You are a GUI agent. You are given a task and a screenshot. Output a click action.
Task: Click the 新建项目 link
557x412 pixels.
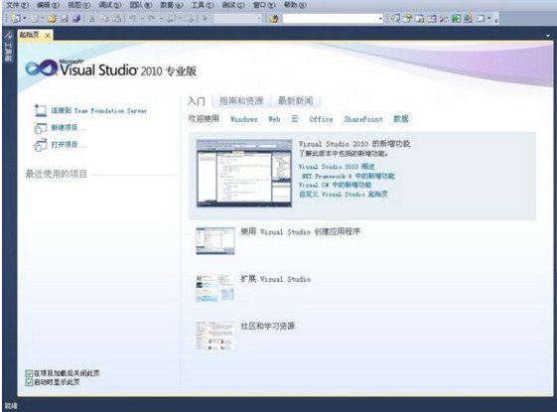69,127
